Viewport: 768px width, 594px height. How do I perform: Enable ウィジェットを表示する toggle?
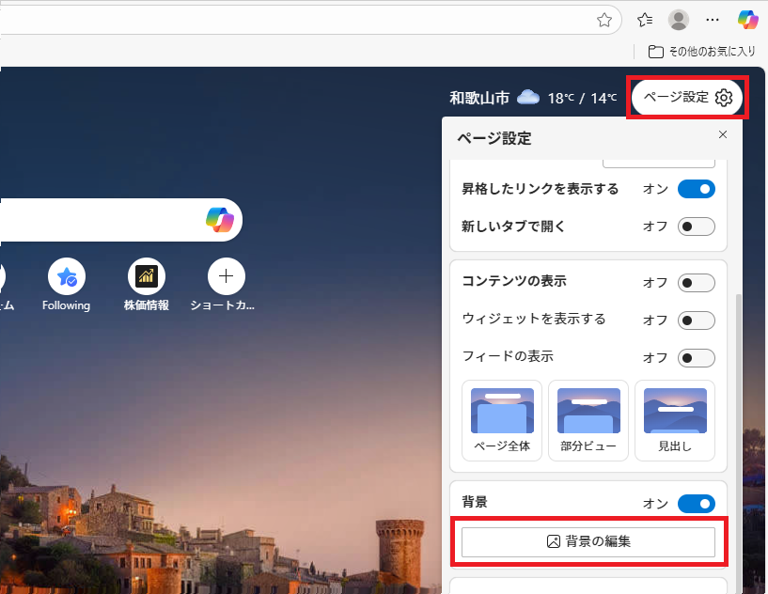pyautogui.click(x=696, y=320)
